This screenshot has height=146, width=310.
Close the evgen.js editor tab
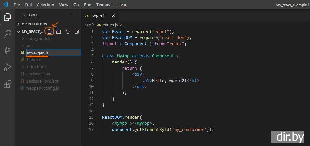coord(113,16)
